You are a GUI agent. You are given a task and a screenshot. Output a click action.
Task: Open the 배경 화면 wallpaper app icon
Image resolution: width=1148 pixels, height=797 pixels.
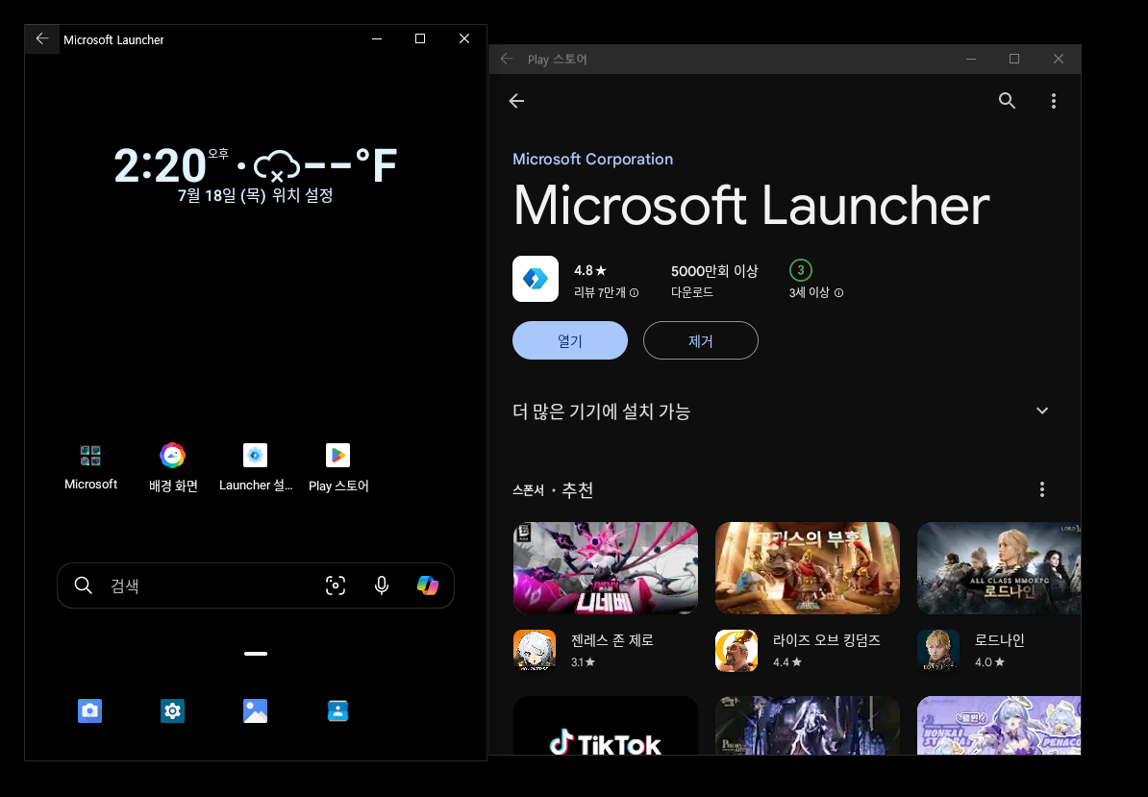173,455
